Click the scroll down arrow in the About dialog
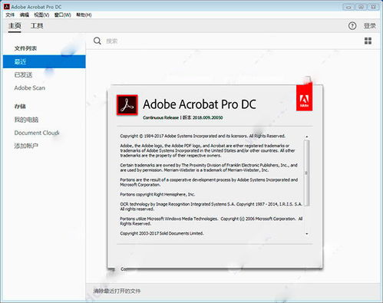The height and width of the screenshot is (303, 383). pos(306,234)
